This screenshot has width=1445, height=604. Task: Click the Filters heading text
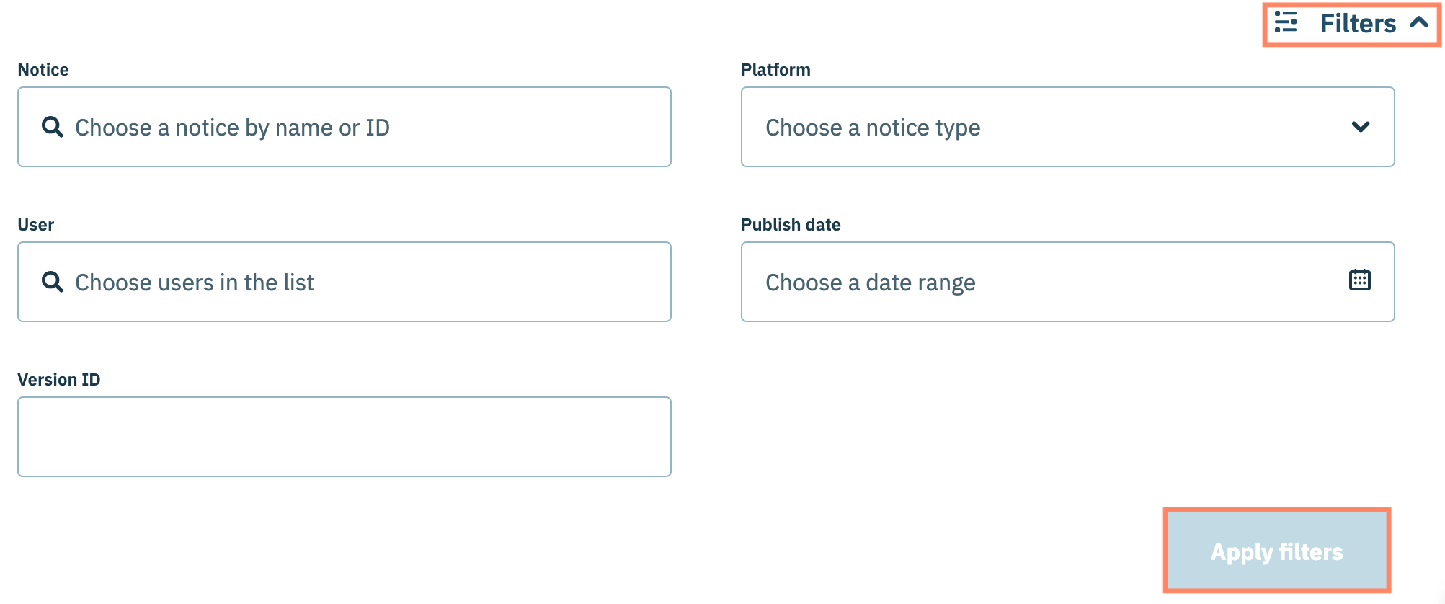coord(1357,24)
